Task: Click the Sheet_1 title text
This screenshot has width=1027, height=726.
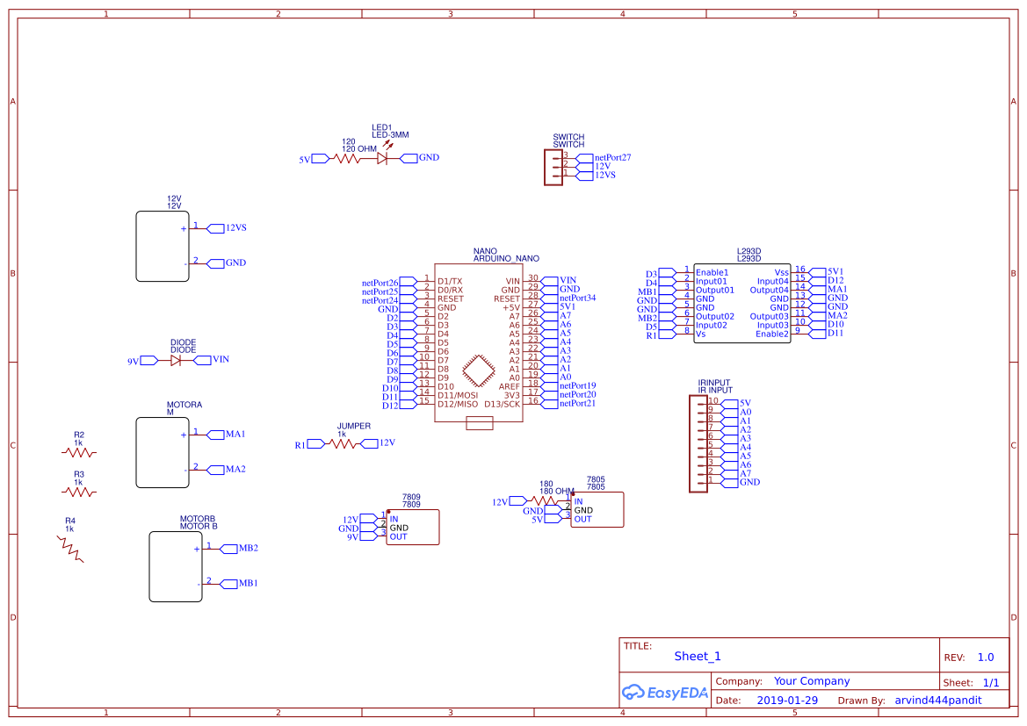Action: point(697,656)
